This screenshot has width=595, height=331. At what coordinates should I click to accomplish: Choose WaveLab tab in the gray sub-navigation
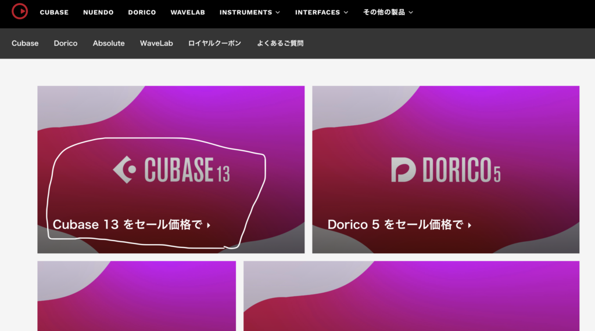[x=156, y=43]
